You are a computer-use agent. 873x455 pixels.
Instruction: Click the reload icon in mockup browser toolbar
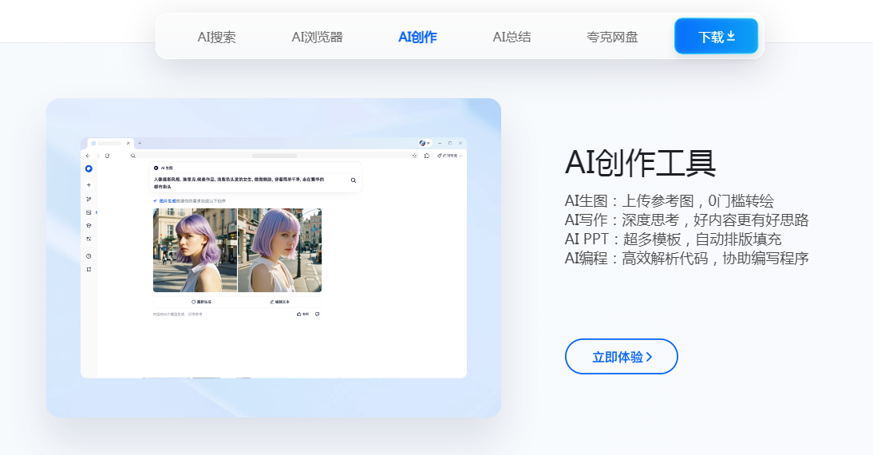107,156
